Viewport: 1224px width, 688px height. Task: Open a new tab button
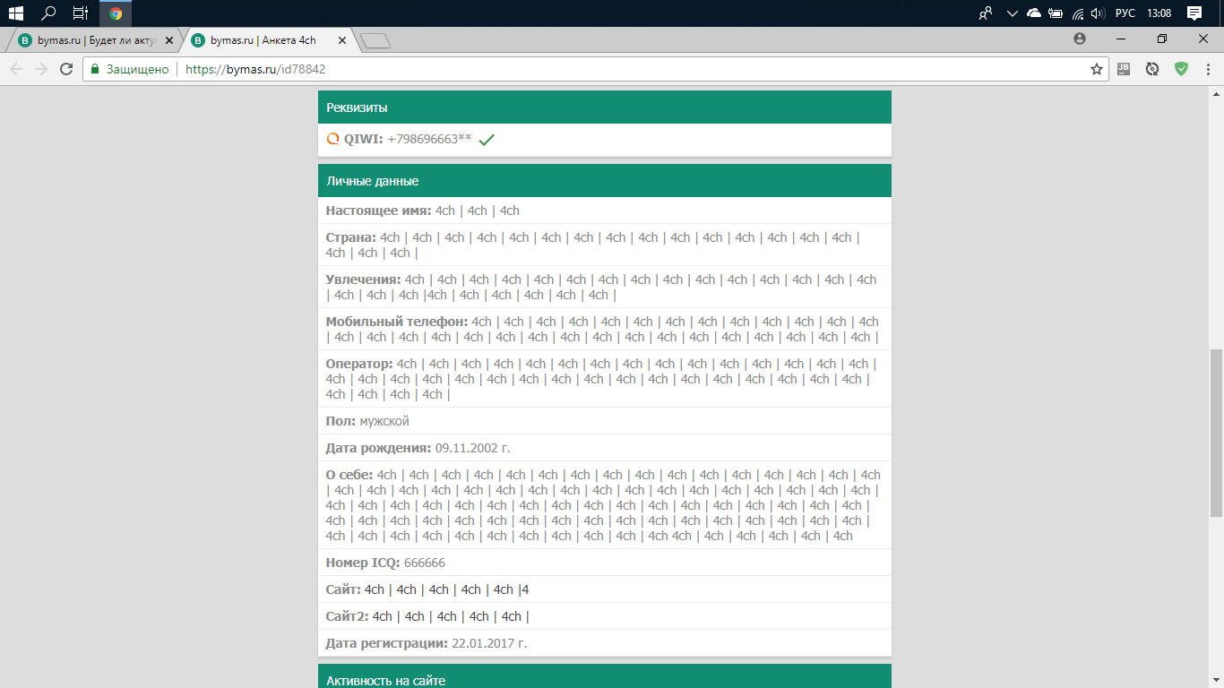[x=375, y=40]
